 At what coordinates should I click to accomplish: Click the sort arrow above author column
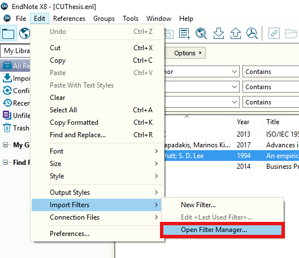(x=187, y=116)
